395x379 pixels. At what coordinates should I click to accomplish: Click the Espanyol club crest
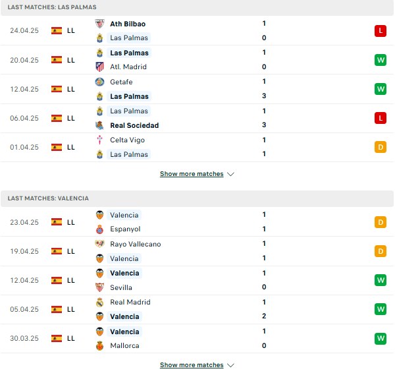click(x=100, y=229)
